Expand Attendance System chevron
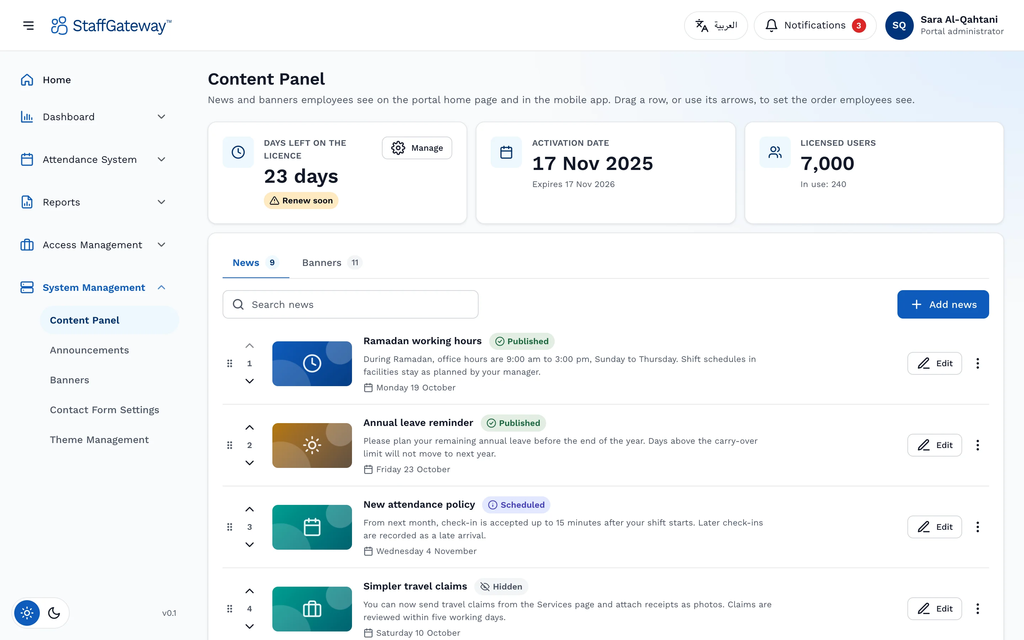The width and height of the screenshot is (1024, 640). (x=161, y=160)
